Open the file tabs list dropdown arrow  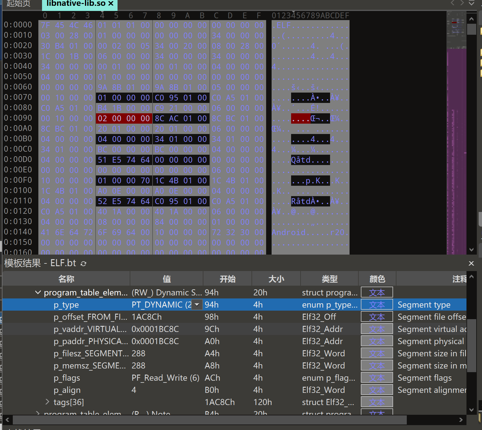tap(471, 3)
